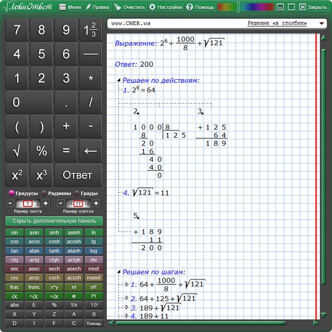
Task: Open the Настройки settings menu
Action: (x=165, y=7)
